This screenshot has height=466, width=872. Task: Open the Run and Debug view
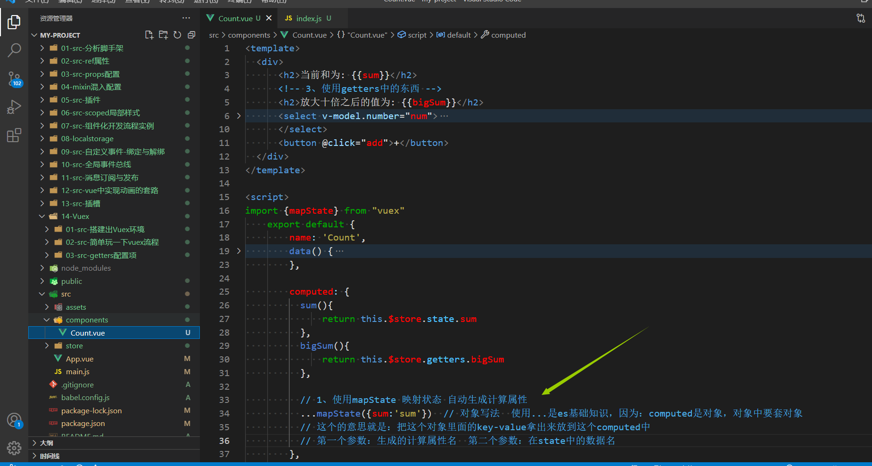click(14, 107)
